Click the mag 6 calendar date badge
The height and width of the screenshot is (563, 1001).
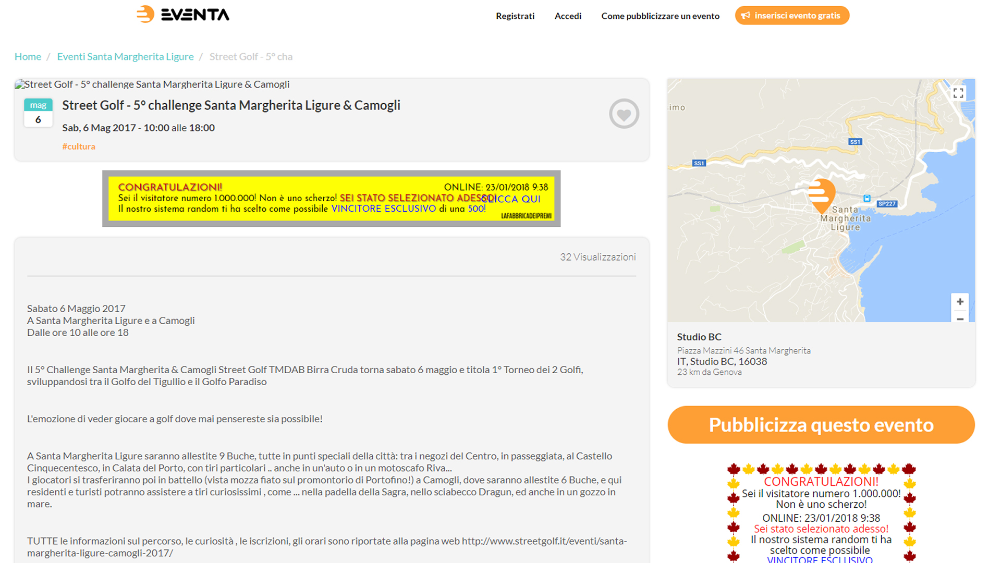point(38,113)
